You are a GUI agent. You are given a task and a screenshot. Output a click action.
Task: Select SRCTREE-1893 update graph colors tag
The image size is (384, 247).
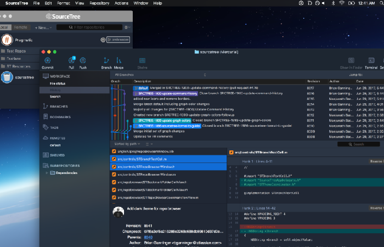[162, 121]
